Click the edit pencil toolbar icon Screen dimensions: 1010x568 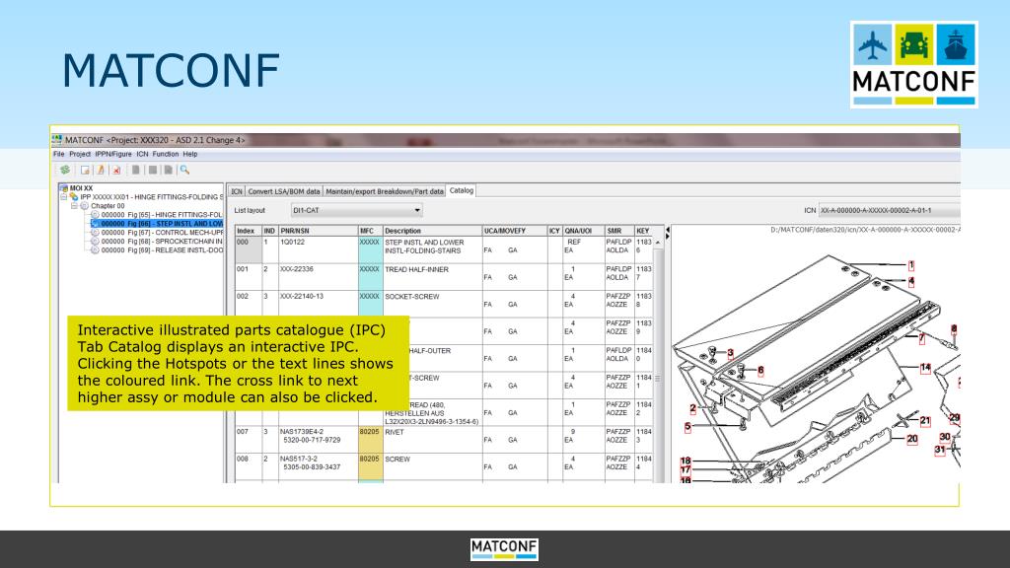click(101, 170)
